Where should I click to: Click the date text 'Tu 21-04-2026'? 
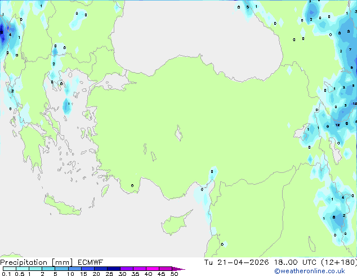236,262
